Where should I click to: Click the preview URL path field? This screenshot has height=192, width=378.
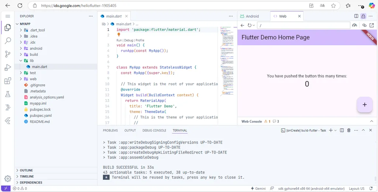pyautogui.click(x=303, y=25)
